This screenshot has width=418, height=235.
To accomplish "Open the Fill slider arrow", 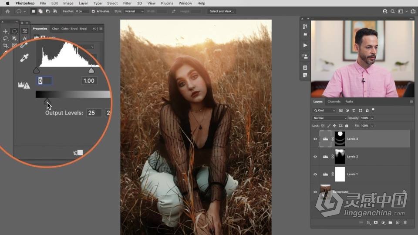I will tap(372, 126).
